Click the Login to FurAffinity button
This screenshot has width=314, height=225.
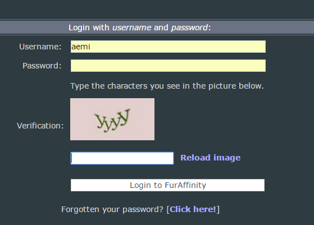(167, 185)
